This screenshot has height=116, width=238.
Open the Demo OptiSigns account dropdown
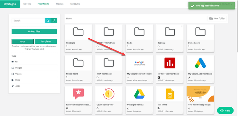click(219, 4)
